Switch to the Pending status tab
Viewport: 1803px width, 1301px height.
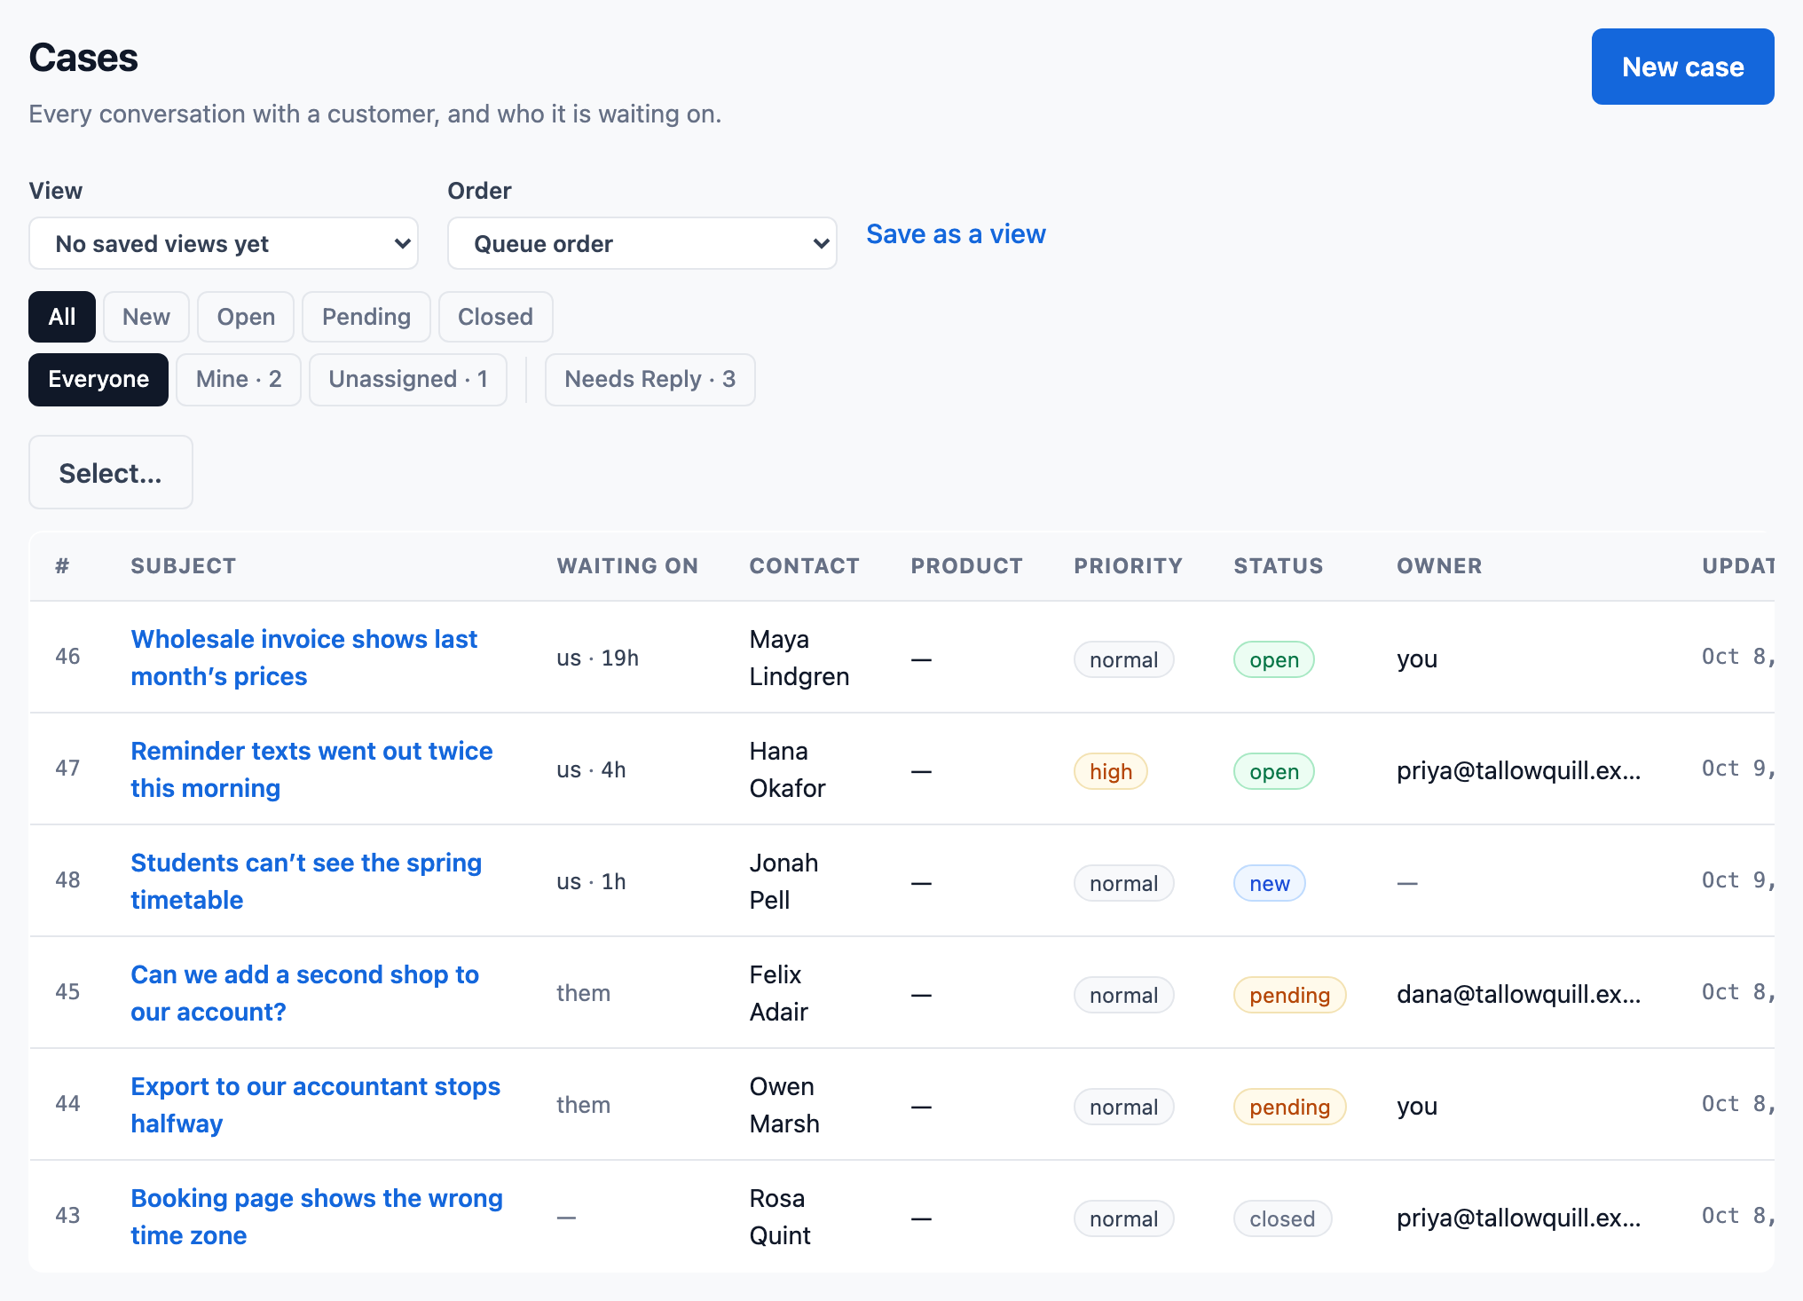(366, 317)
